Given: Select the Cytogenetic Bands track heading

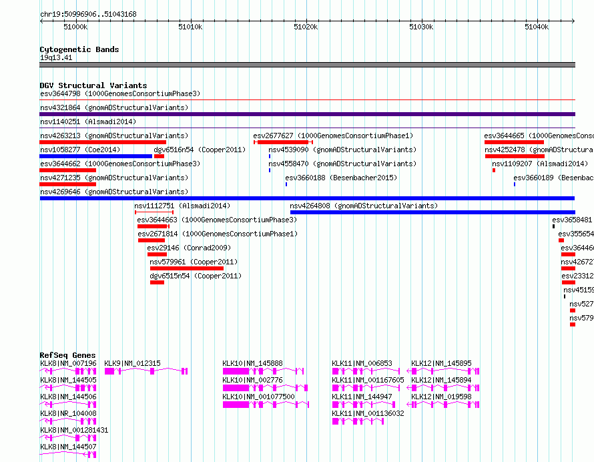Looking at the screenshot, I should tap(79, 49).
